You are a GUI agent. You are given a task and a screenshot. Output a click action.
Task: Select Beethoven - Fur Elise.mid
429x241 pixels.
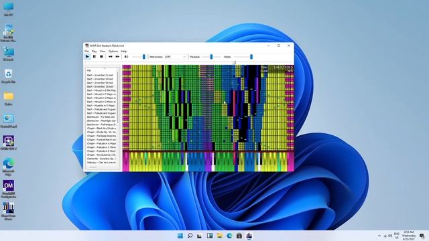[x=101, y=116]
